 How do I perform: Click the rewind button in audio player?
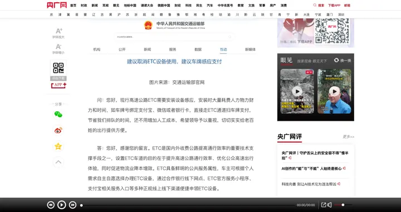(x=51, y=205)
